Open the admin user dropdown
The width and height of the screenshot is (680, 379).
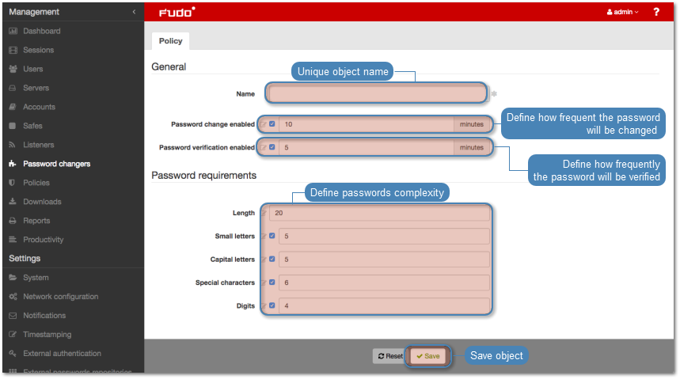[623, 12]
